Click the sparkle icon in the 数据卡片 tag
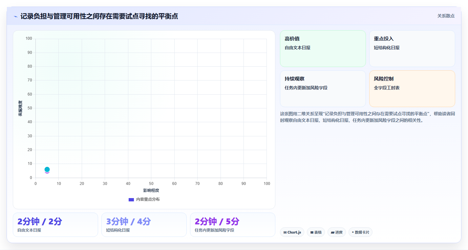 tap(353, 232)
